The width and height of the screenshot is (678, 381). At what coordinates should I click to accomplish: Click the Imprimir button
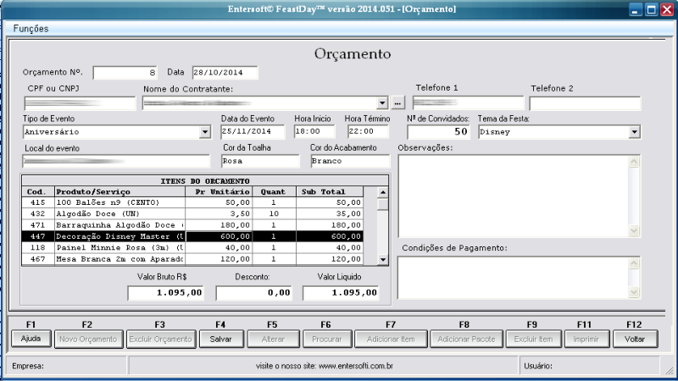[586, 340]
